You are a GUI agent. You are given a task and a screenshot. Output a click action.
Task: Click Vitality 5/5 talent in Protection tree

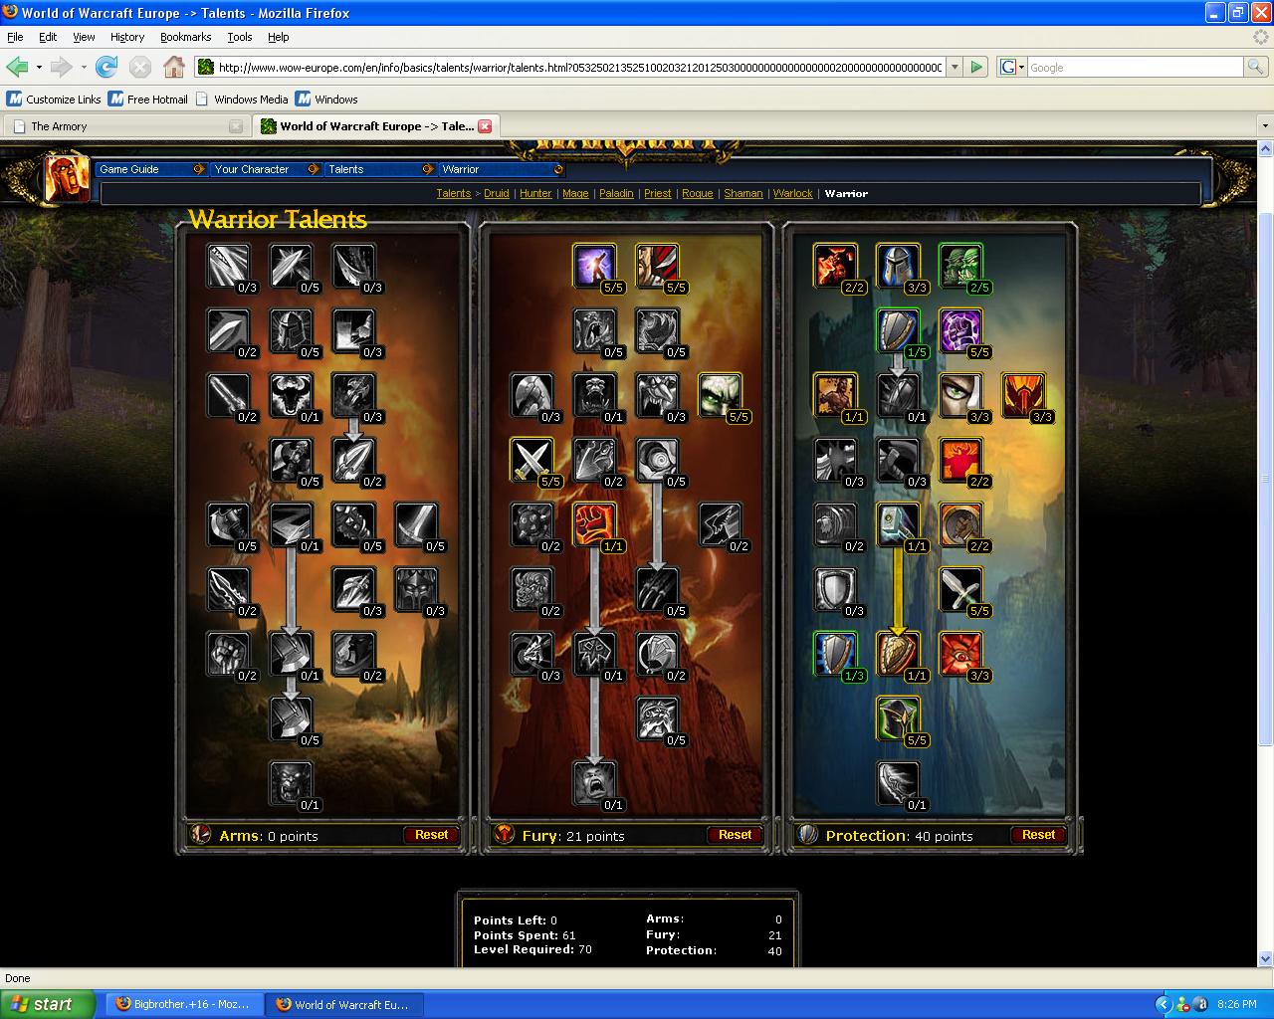pos(899,718)
